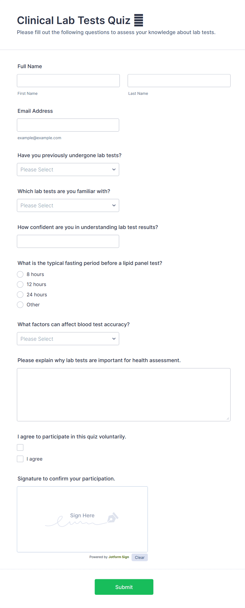Image resolution: width=245 pixels, height=608 pixels.
Task: Pick the Other fasting period option
Action: pos(20,305)
